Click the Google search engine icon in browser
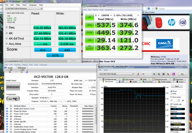Screen dimensions: 192x133 pos(156,9)
